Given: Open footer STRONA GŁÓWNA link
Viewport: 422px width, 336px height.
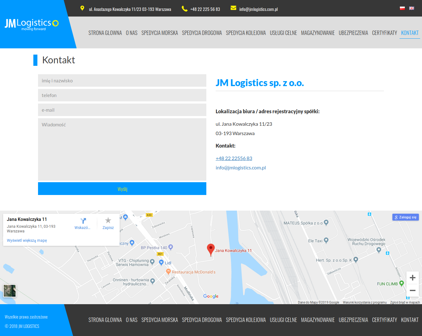Looking at the screenshot, I should [x=105, y=320].
